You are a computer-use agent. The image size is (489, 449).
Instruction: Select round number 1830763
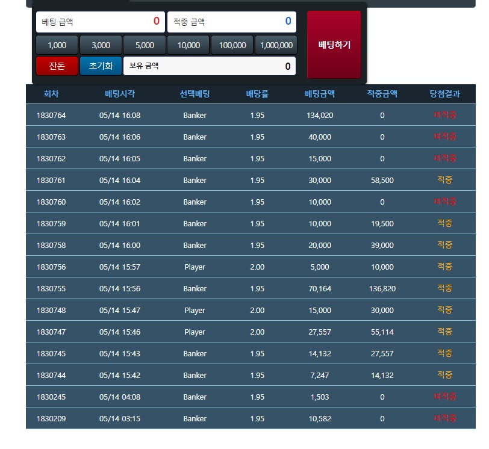click(x=51, y=137)
